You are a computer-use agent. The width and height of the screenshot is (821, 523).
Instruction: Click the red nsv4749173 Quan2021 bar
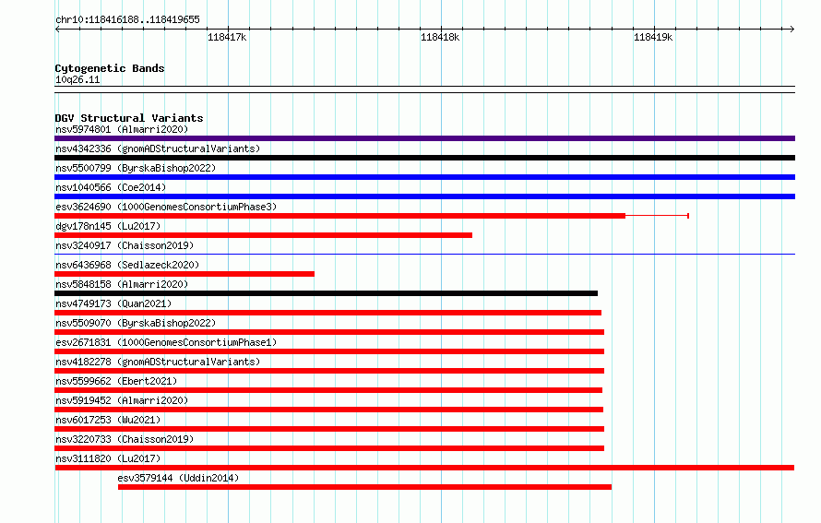pyautogui.click(x=327, y=313)
